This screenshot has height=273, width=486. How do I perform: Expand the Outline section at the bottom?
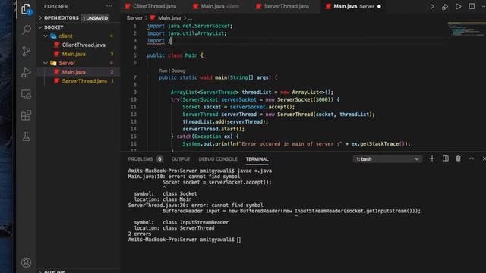tap(40, 271)
